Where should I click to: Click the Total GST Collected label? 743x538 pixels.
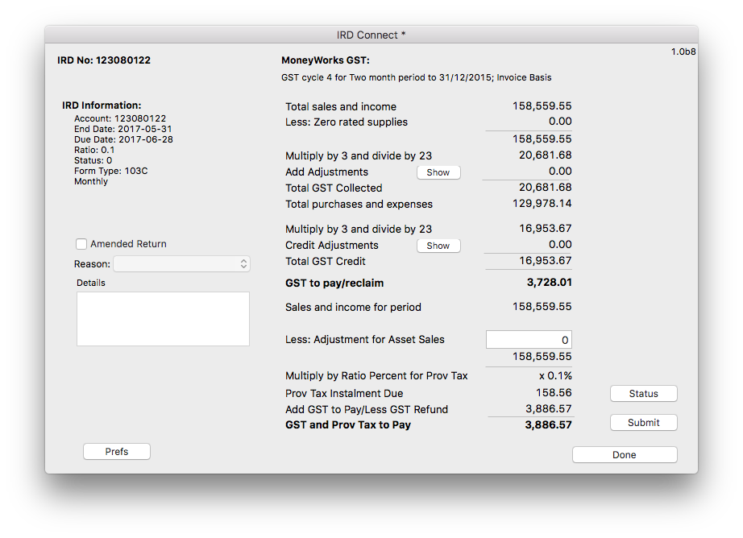[334, 188]
